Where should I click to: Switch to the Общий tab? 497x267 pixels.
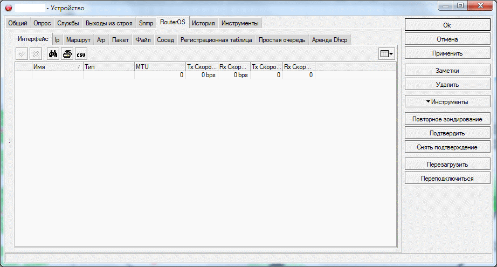click(x=18, y=23)
